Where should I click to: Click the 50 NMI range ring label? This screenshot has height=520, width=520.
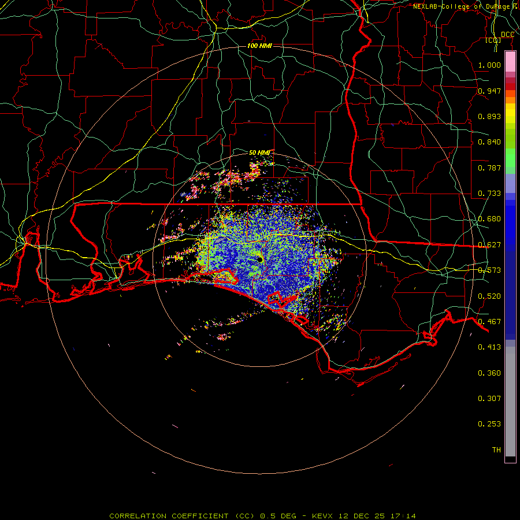(x=259, y=153)
